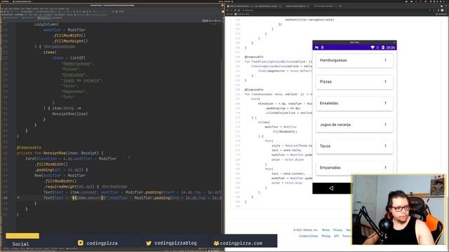Click .requiredHeight(60.dp) line in the IDE

(72, 187)
